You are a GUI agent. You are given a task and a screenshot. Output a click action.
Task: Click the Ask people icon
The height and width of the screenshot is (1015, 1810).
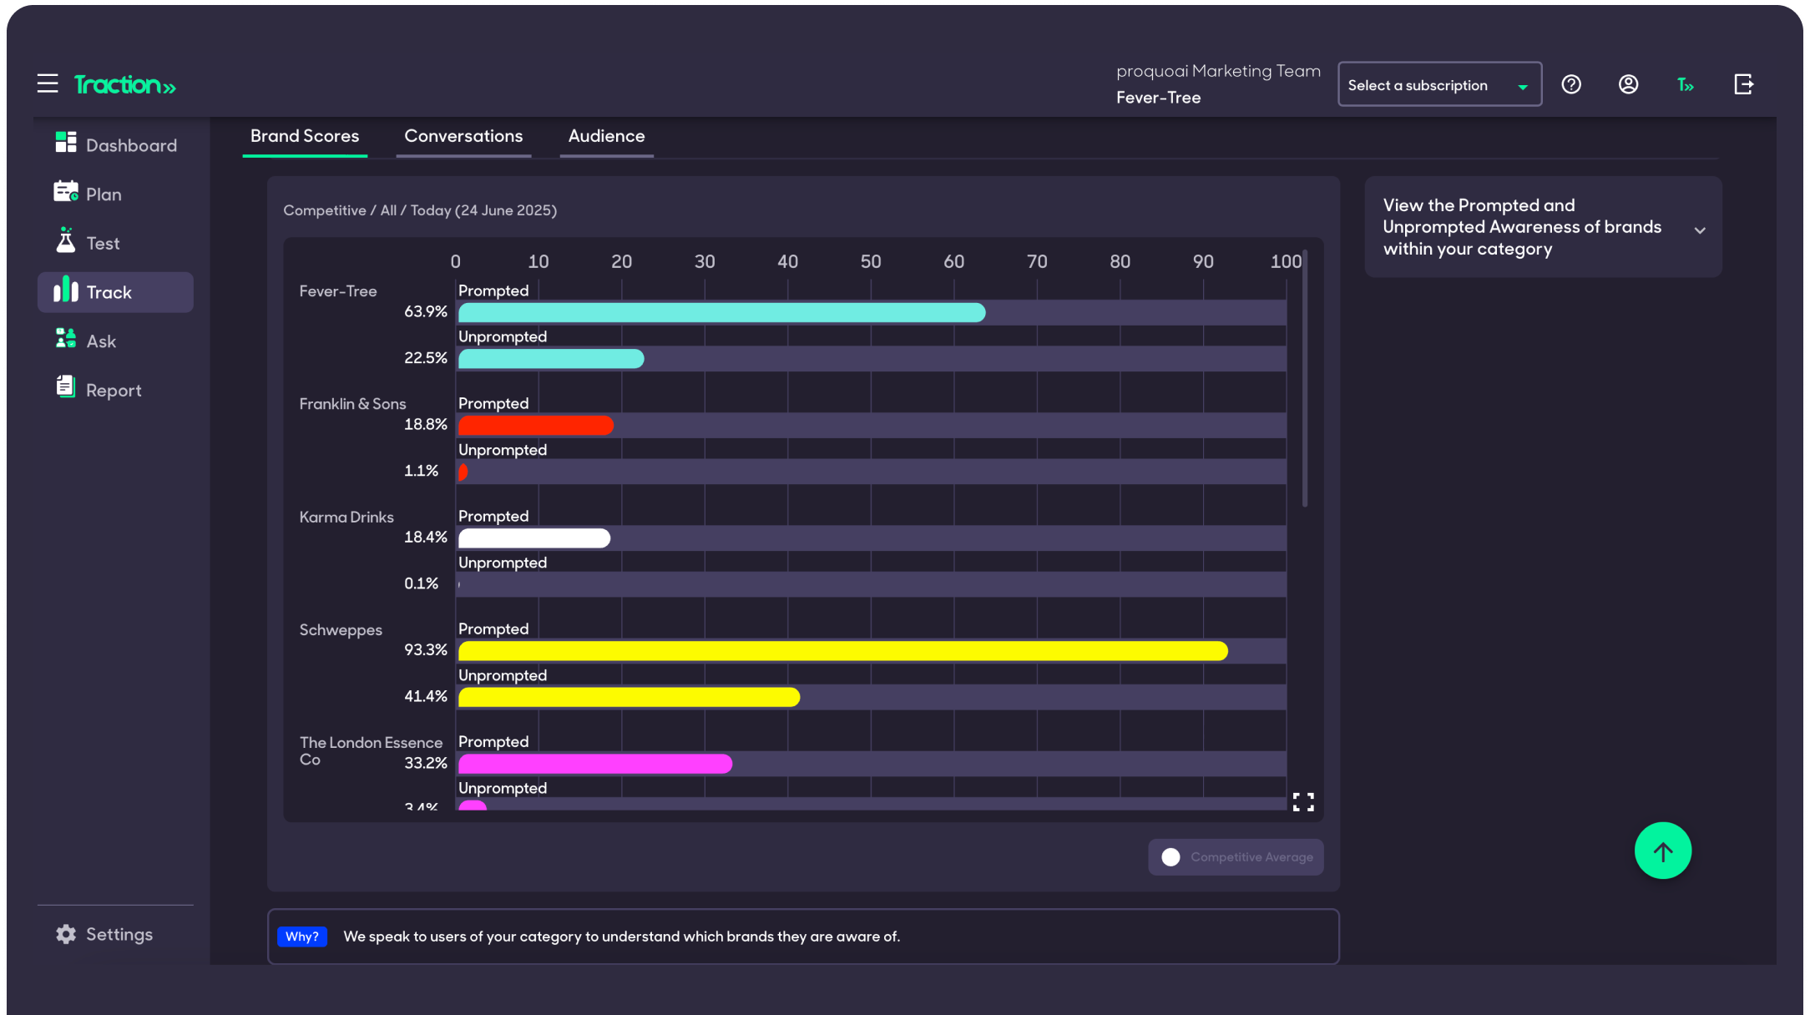pos(65,339)
